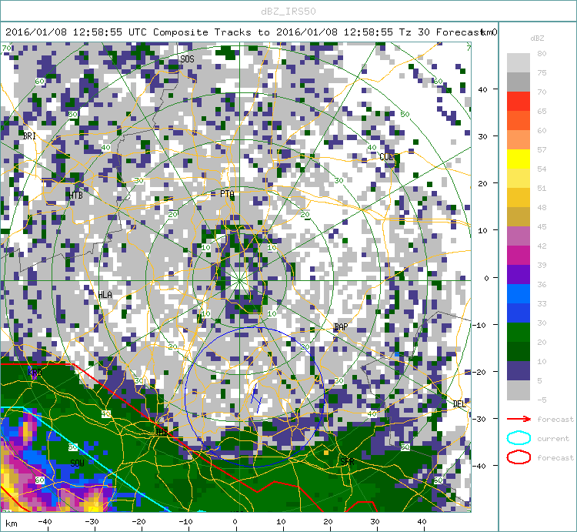Click the radar center point on the map
This screenshot has height=532, width=577.
239,280
